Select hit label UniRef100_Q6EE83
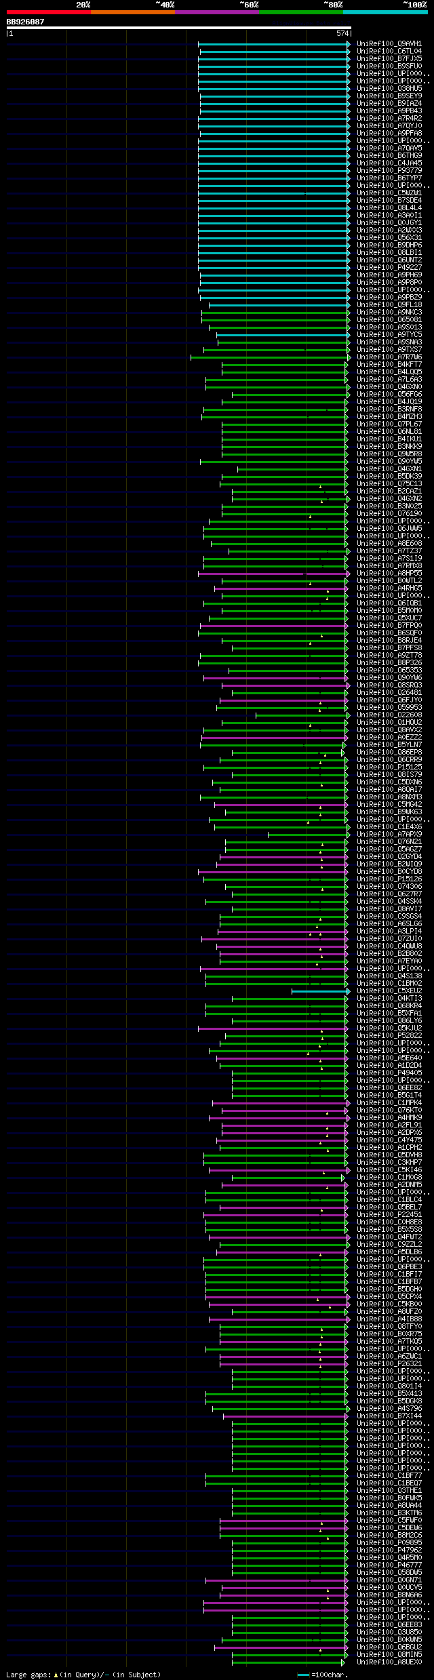The width and height of the screenshot is (434, 1680). [x=389, y=1624]
